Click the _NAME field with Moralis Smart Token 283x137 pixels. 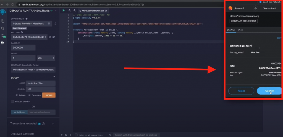tap(41, 83)
